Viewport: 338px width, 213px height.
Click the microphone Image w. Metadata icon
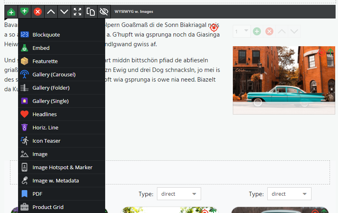24,180
